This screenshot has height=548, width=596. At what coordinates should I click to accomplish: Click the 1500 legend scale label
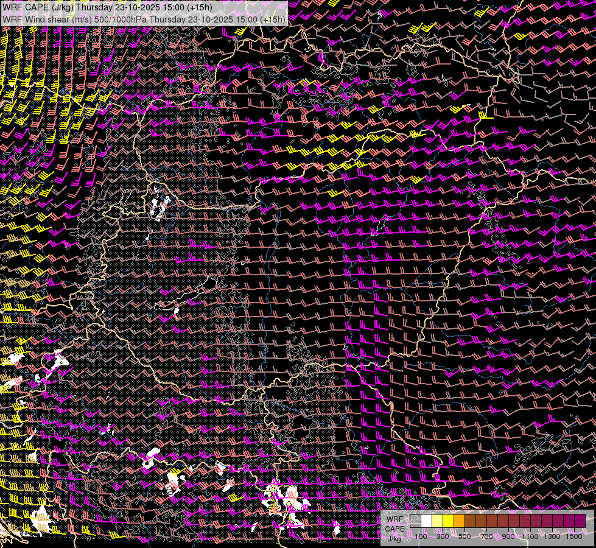coord(574,536)
